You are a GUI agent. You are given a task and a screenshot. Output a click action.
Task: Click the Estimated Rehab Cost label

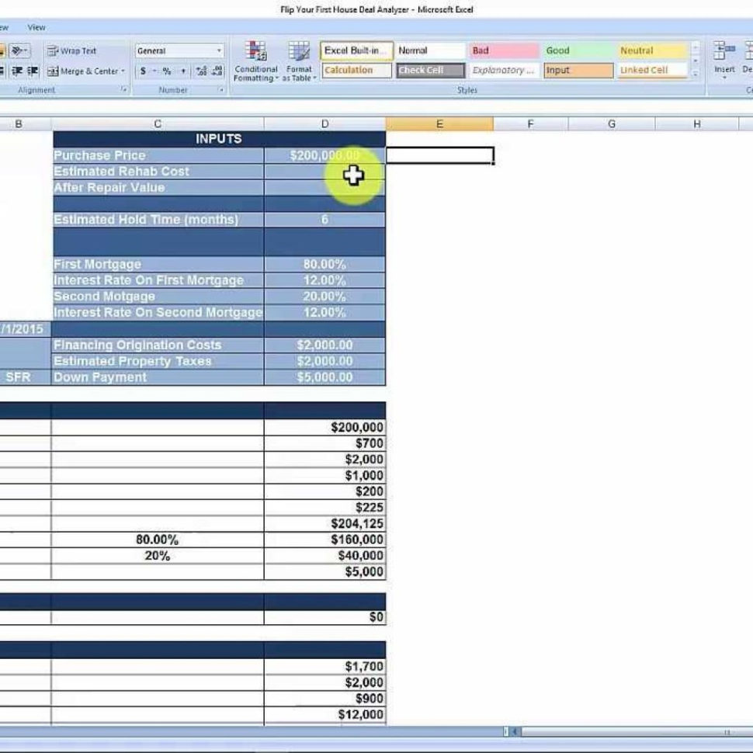click(x=122, y=172)
